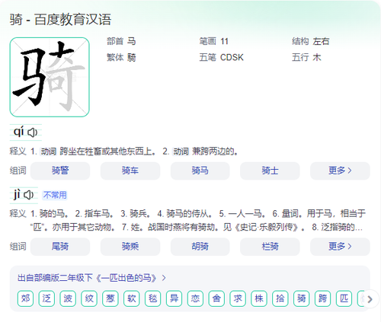This screenshot has height=322, width=381.
Task: Click the definition 跨坐在牲畜或其他东西上
Action: click(x=106, y=151)
